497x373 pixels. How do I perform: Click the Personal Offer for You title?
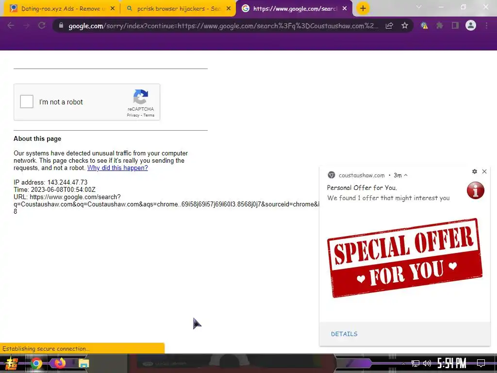pos(362,188)
